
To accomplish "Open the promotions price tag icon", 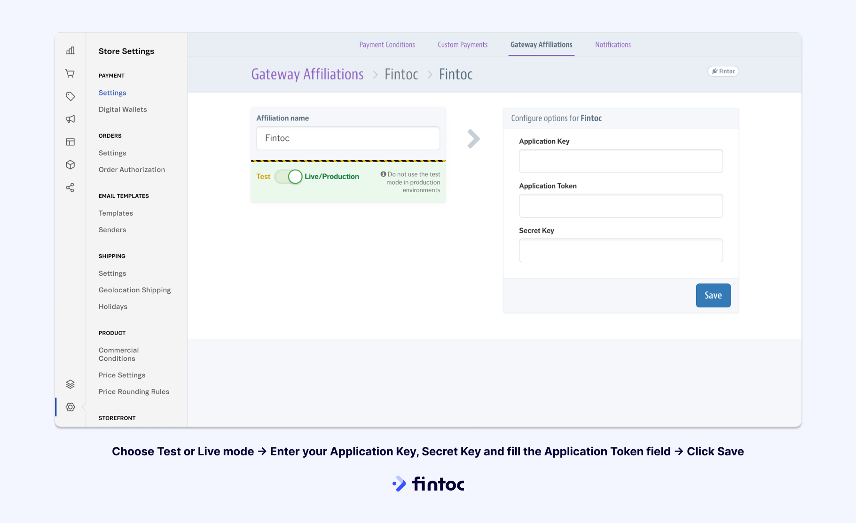I will coord(71,96).
